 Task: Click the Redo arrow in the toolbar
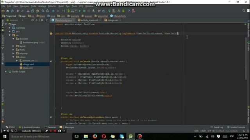[22, 11]
